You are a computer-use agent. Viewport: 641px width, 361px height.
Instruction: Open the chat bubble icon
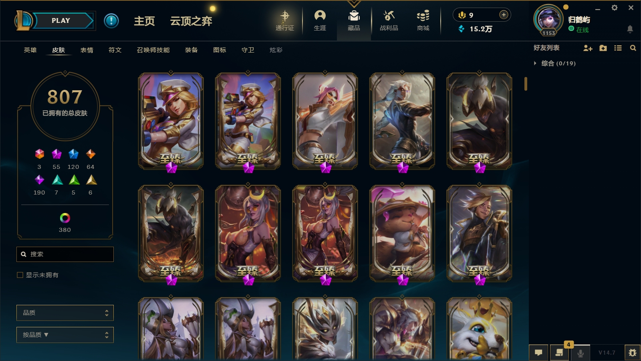click(x=538, y=353)
